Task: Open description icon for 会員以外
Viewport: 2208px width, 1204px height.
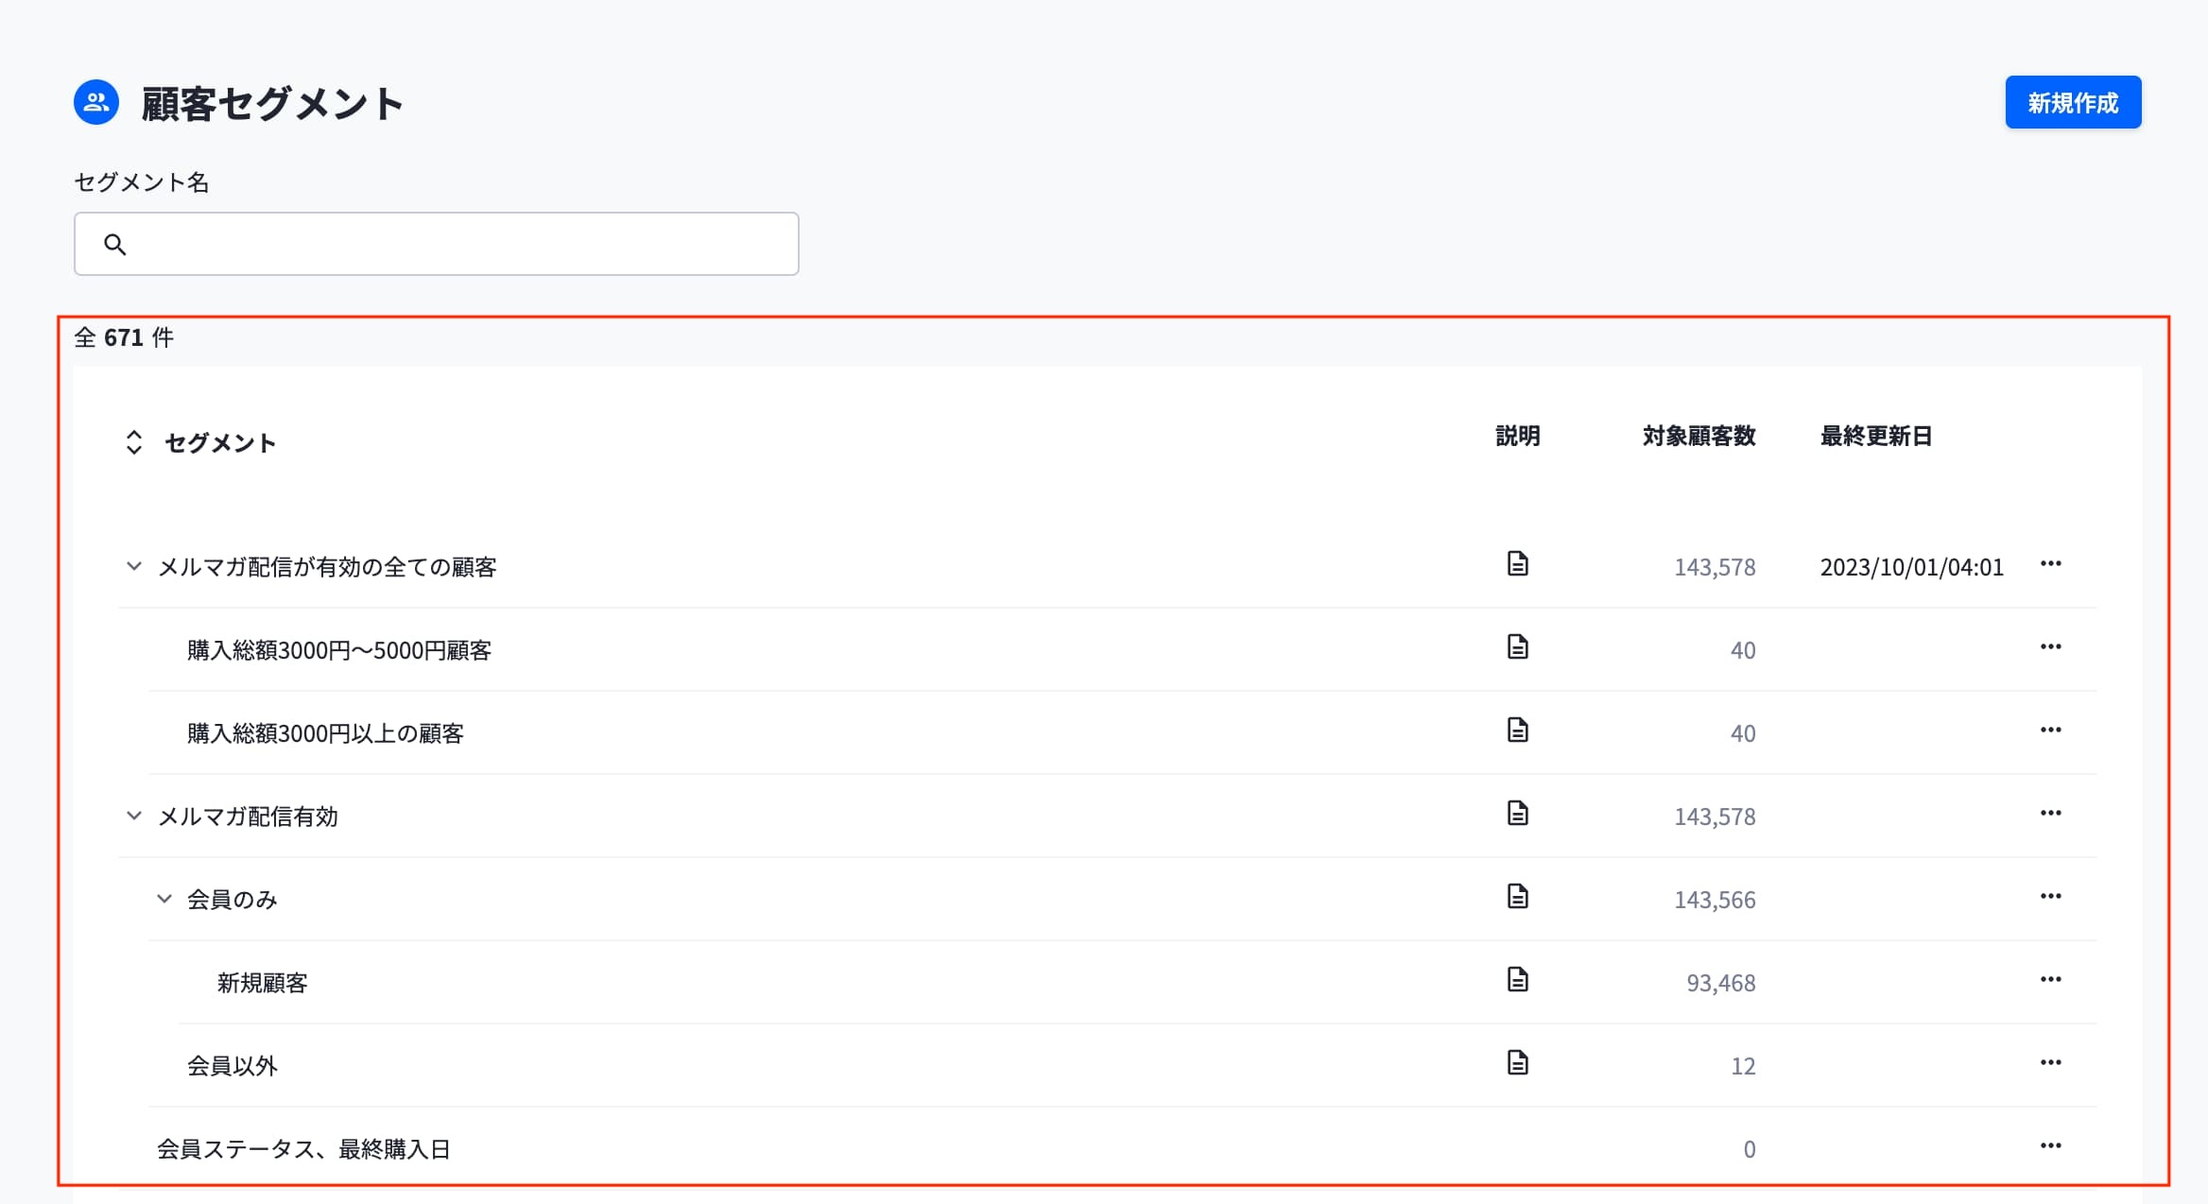Action: 1517,1063
